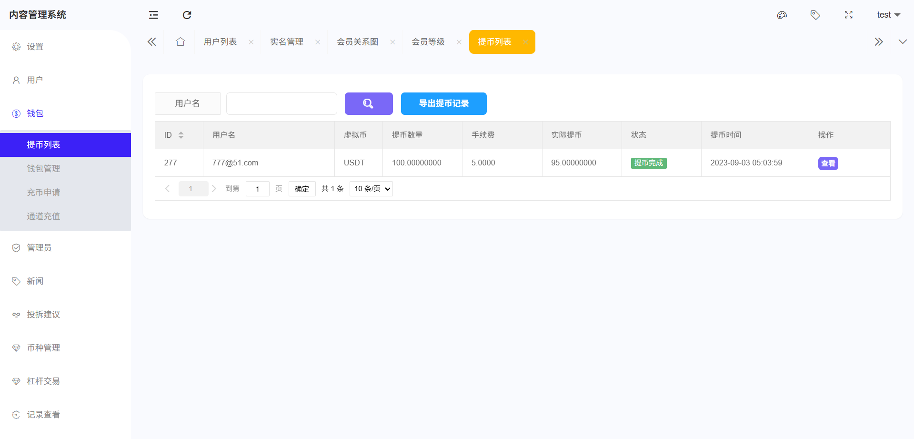The height and width of the screenshot is (439, 914).
Task: Switch to the 实名管理 tab
Action: coord(286,42)
